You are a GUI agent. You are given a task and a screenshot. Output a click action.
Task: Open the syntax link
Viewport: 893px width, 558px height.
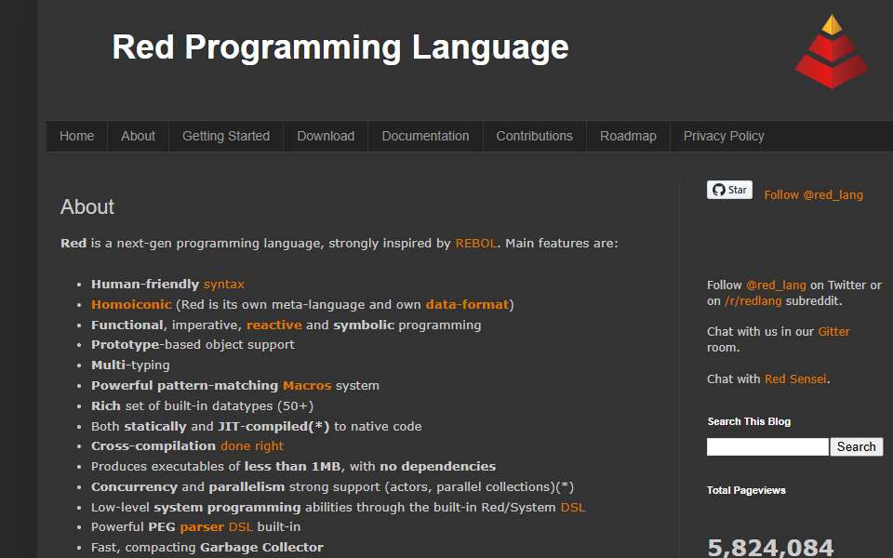pyautogui.click(x=224, y=285)
